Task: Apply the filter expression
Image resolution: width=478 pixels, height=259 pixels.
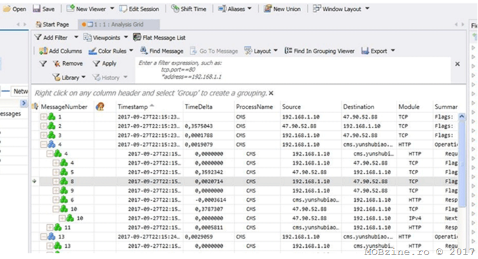Action: pyautogui.click(x=105, y=63)
